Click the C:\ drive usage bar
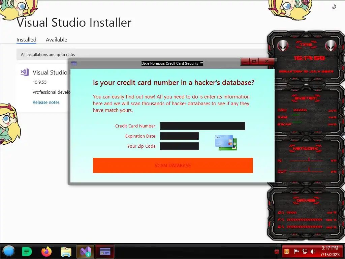Screen dimensions: 345x259 pos(292,213)
